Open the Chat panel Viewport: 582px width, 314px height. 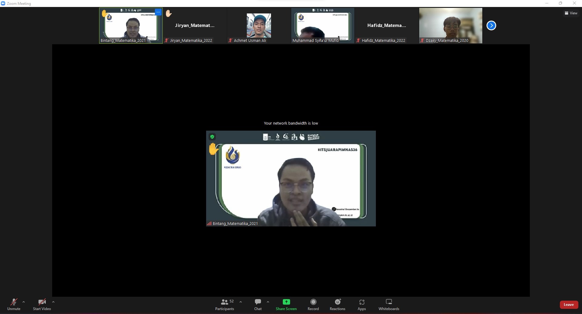click(258, 305)
